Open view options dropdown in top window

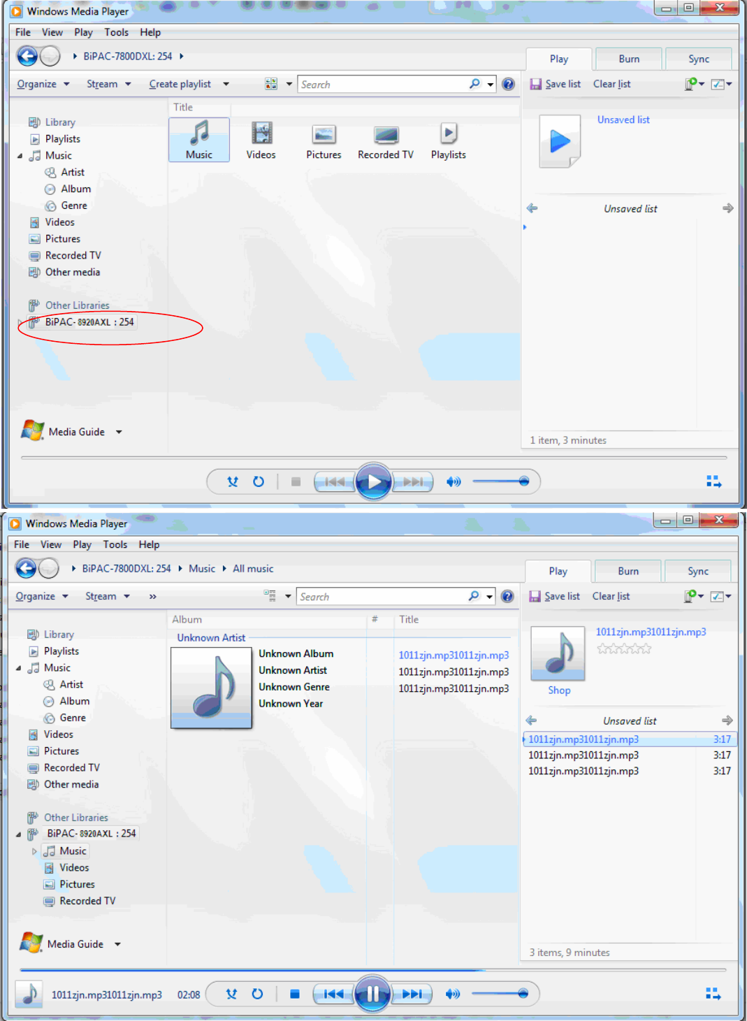tap(289, 84)
